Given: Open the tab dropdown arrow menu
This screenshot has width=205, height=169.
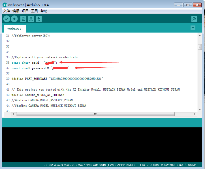Looking at the screenshot, I should [193, 28].
